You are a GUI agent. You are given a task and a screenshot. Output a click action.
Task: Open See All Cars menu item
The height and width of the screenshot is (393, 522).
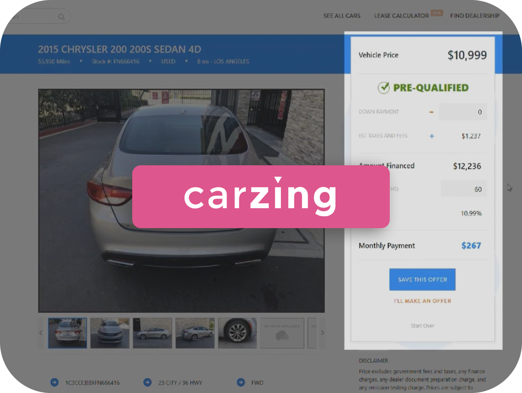[342, 16]
